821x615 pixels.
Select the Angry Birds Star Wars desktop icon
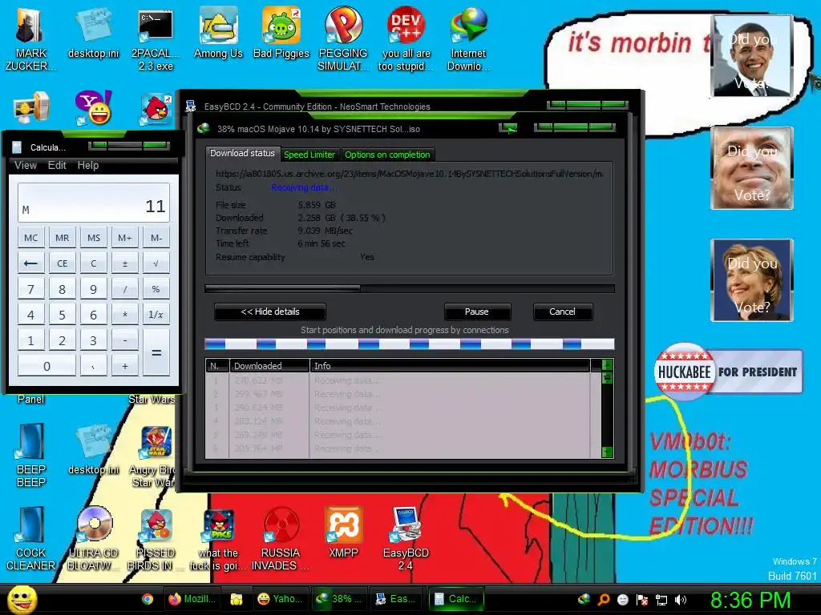point(156,455)
